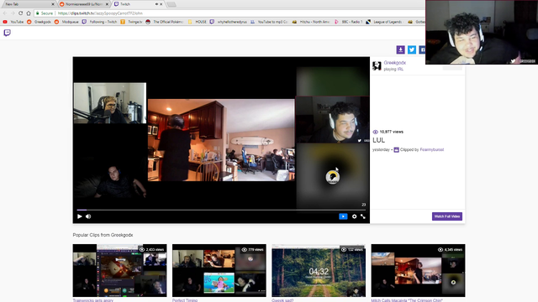
Task: Open the Twinge.tv bookmark
Action: click(x=131, y=22)
